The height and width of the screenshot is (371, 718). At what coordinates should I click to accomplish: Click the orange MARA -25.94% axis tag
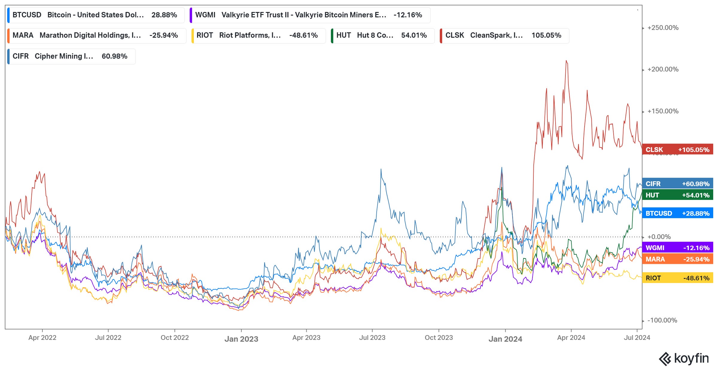[x=677, y=259]
